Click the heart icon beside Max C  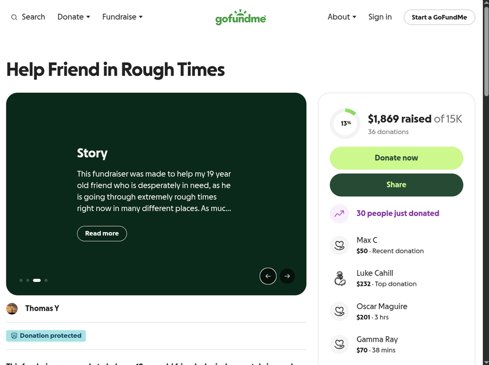[340, 246]
